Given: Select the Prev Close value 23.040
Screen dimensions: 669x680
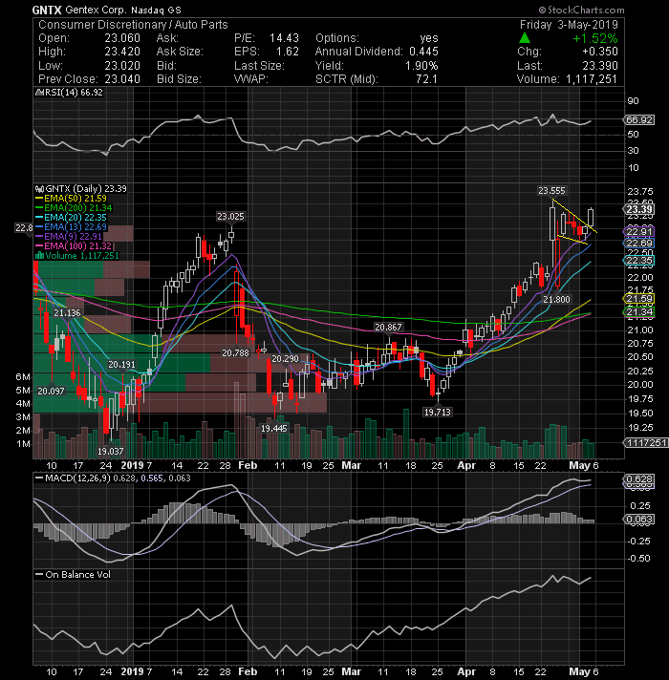Looking at the screenshot, I should [x=122, y=79].
